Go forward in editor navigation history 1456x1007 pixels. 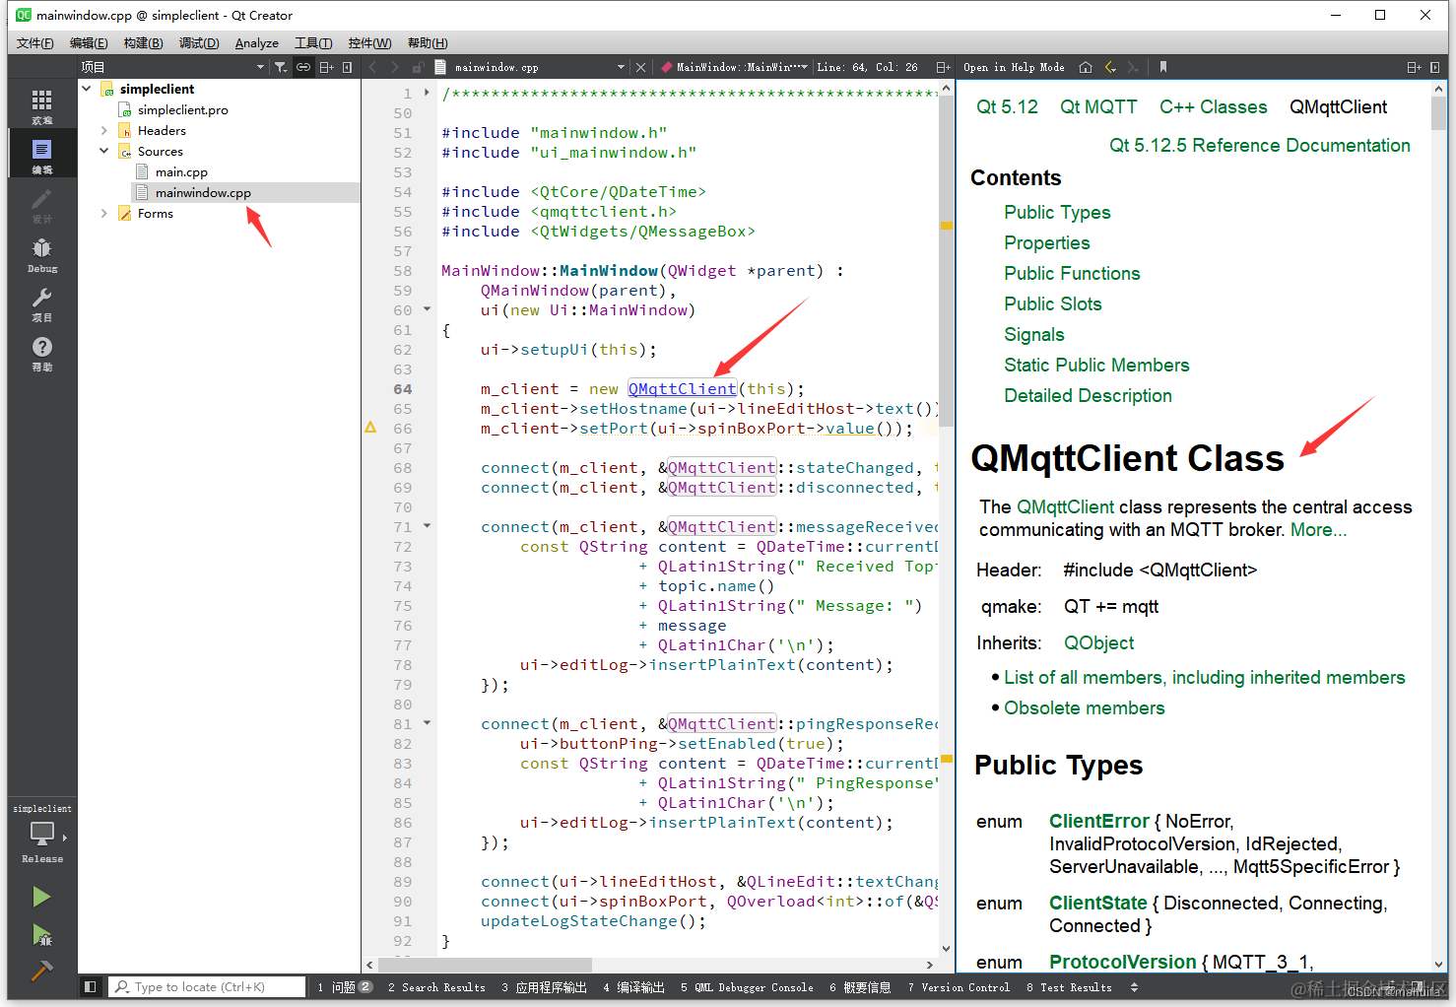(395, 67)
